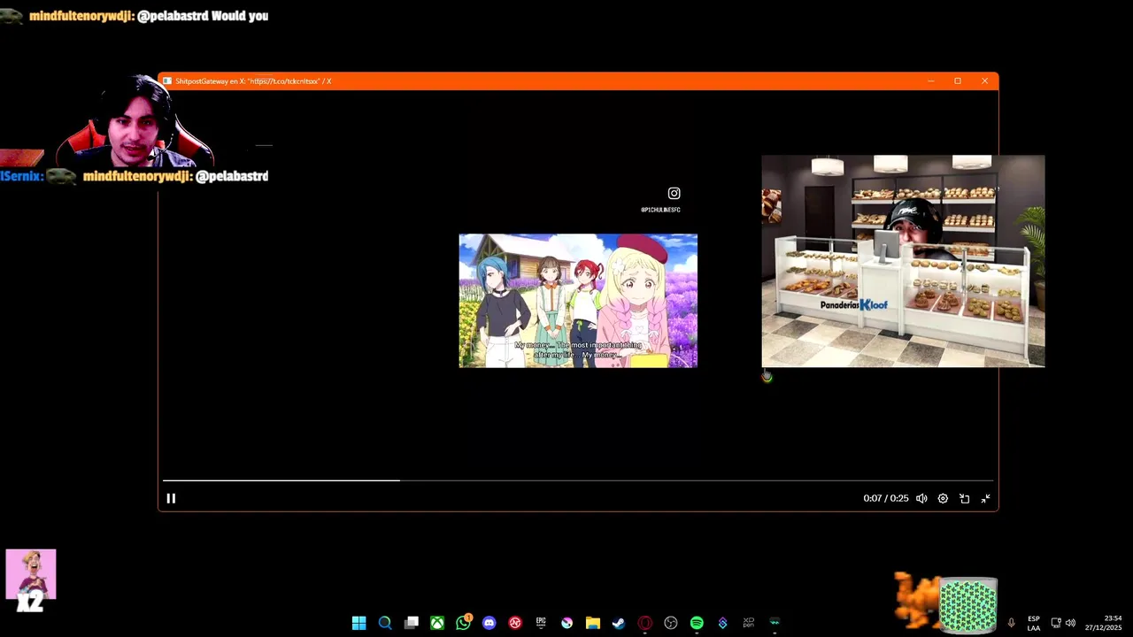Image resolution: width=1133 pixels, height=637 pixels.
Task: Click the streamer webcam at top left
Action: 137,121
